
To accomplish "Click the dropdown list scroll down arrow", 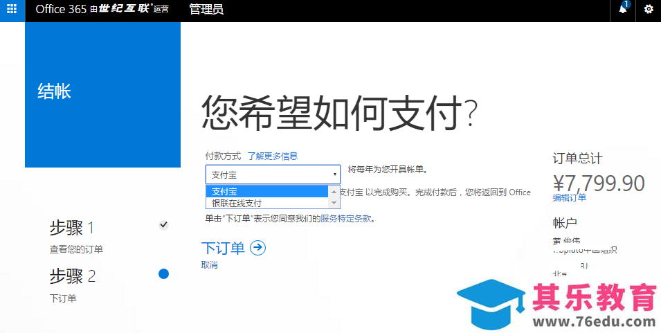I will coord(334,203).
